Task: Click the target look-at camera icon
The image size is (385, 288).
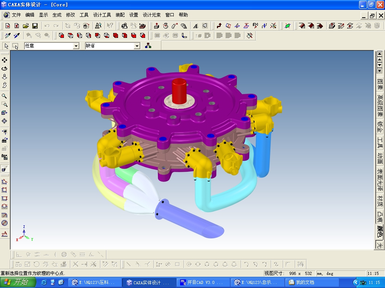Action: [5, 121]
